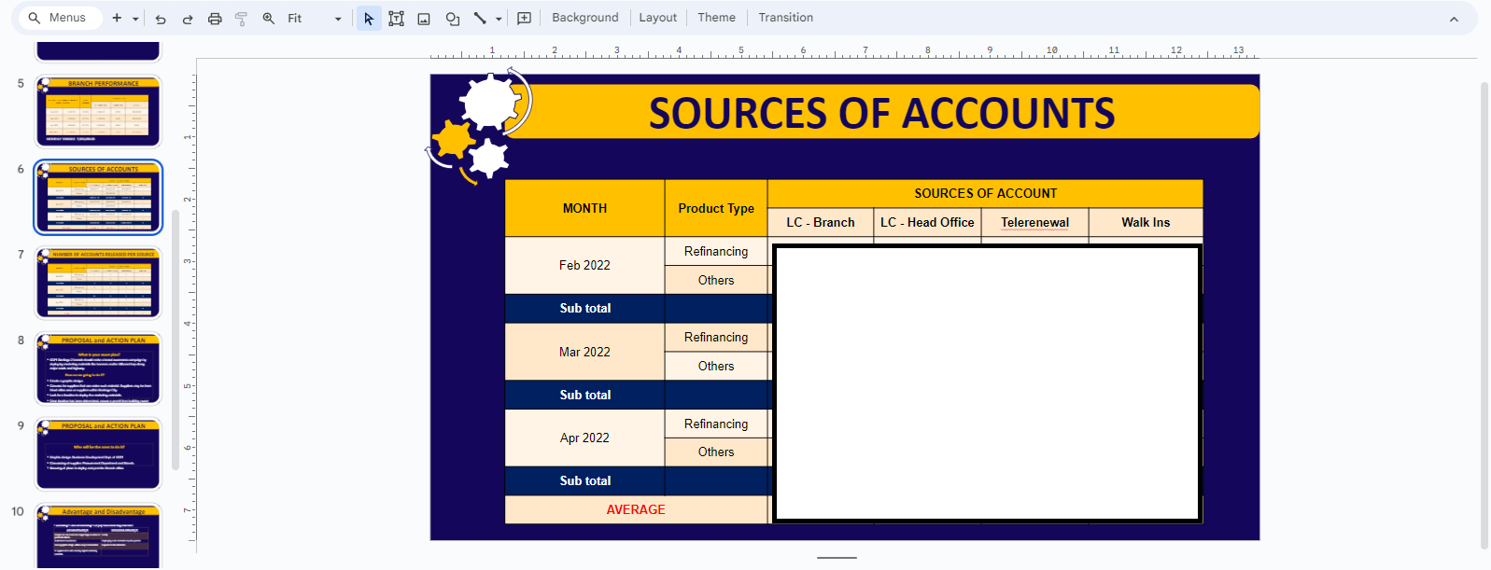Select slide 5 Branch Performance thumbnail
This screenshot has height=570, width=1491.
tap(98, 112)
